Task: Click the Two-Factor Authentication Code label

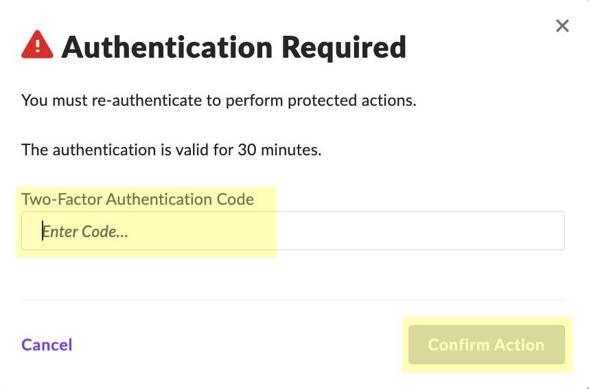Action: coord(137,199)
